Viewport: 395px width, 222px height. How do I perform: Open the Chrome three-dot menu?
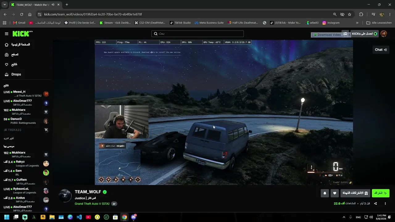[390, 14]
